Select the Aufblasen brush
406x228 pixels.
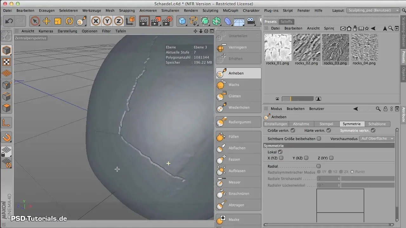coord(239,171)
